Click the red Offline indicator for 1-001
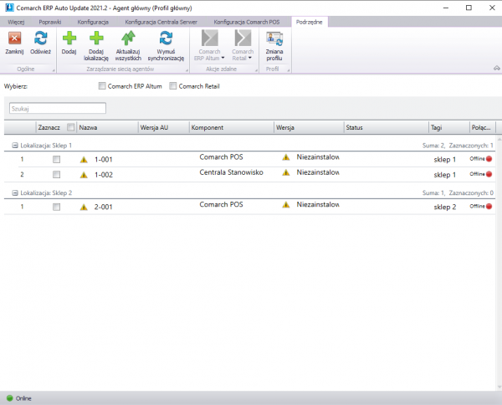Image resolution: width=502 pixels, height=405 pixels. tap(489, 158)
